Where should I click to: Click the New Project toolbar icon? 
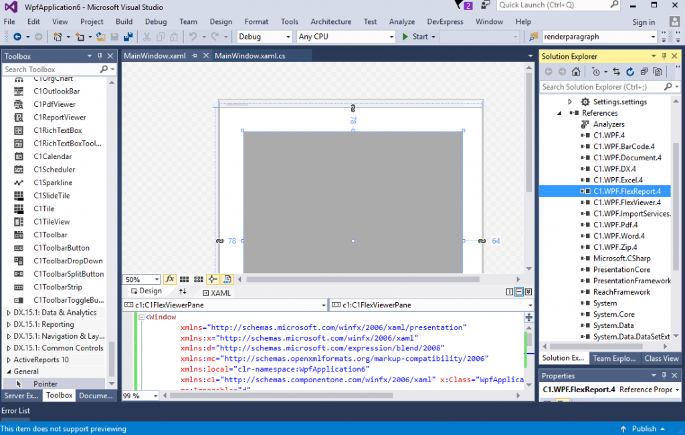[58, 37]
